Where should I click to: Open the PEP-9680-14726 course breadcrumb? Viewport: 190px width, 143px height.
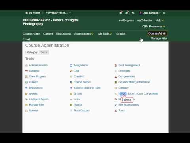coord(57,13)
